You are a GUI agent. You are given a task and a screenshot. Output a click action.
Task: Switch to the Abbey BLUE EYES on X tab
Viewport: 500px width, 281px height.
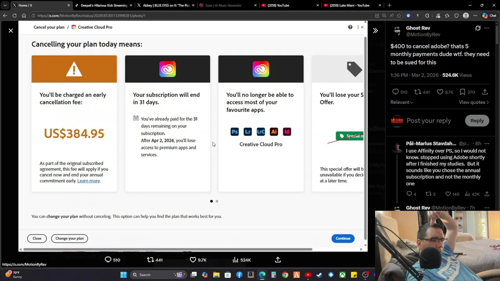(166, 5)
